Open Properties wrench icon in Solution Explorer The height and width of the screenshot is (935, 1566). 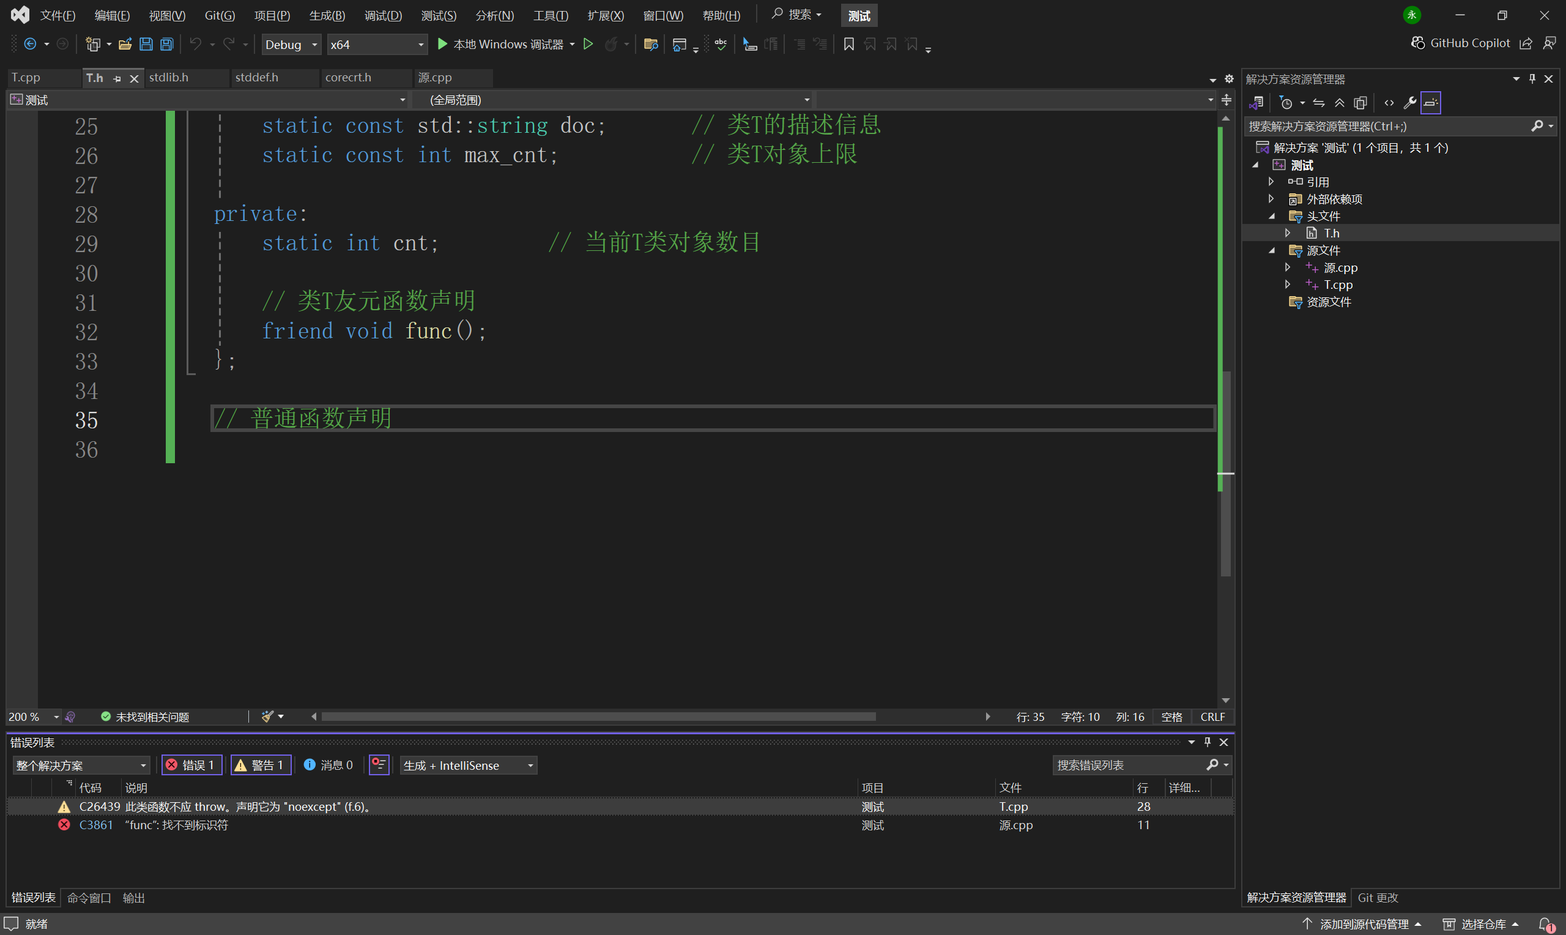[1410, 103]
